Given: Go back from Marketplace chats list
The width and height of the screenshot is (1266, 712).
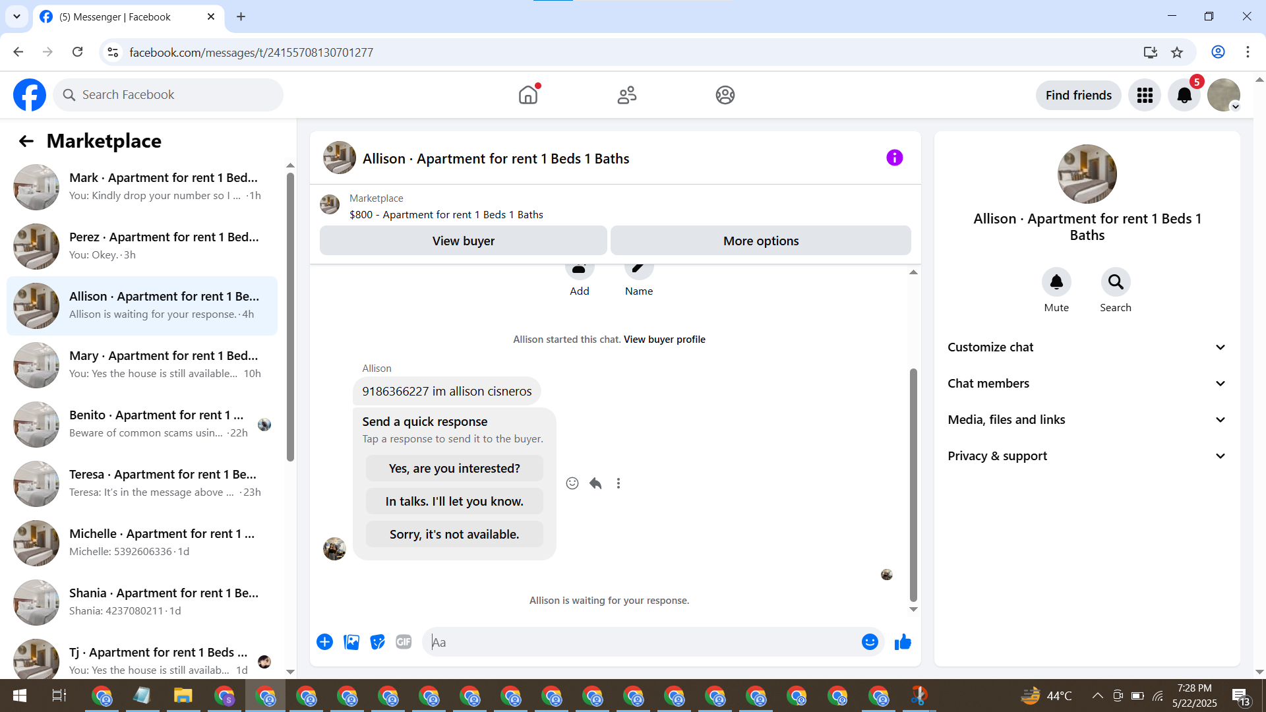Looking at the screenshot, I should pos(26,141).
